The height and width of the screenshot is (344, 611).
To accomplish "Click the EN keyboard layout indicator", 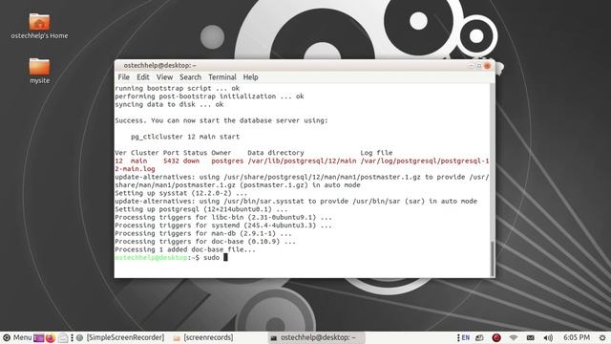I will (x=466, y=337).
